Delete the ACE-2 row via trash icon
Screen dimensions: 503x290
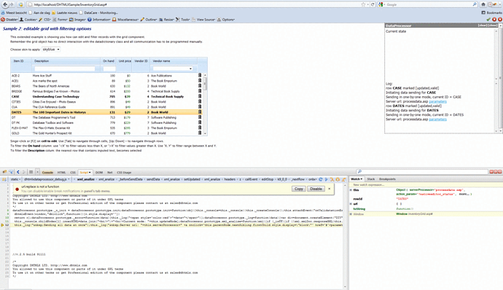click(200, 75)
